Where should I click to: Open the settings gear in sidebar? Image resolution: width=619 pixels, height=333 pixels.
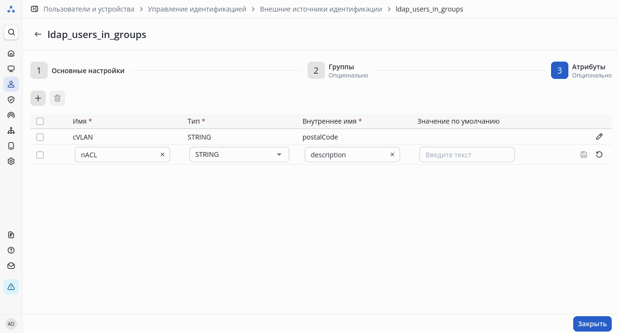point(11,161)
